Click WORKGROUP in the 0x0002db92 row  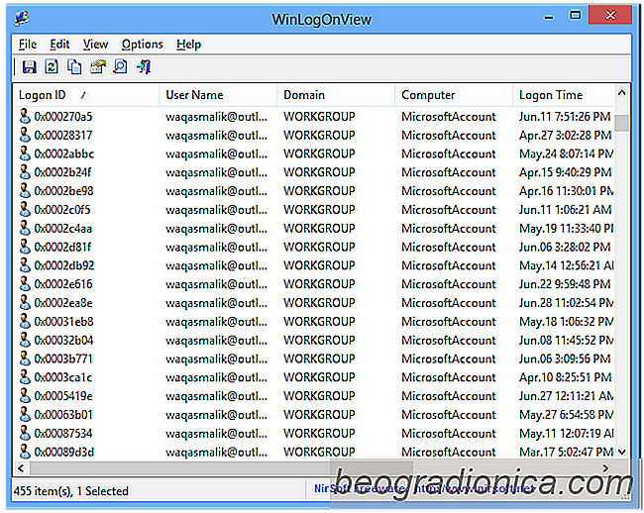(319, 265)
